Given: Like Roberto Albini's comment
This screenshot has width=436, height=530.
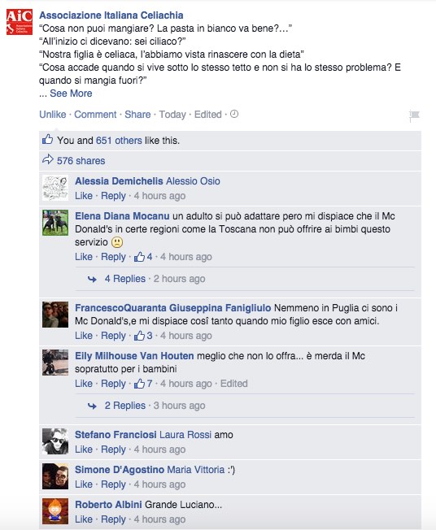Looking at the screenshot, I should [84, 519].
